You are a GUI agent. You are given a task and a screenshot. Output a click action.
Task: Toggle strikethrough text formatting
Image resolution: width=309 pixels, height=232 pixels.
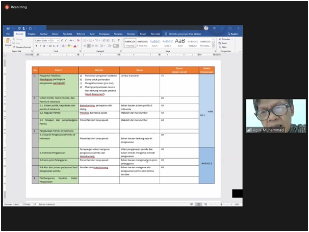point(51,46)
